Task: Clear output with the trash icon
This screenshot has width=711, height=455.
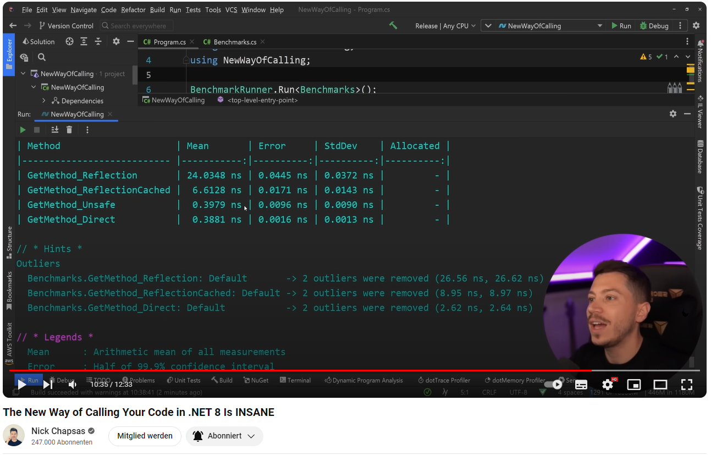Action: pyautogui.click(x=69, y=130)
